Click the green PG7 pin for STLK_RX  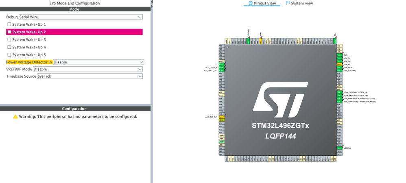pos(339,95)
